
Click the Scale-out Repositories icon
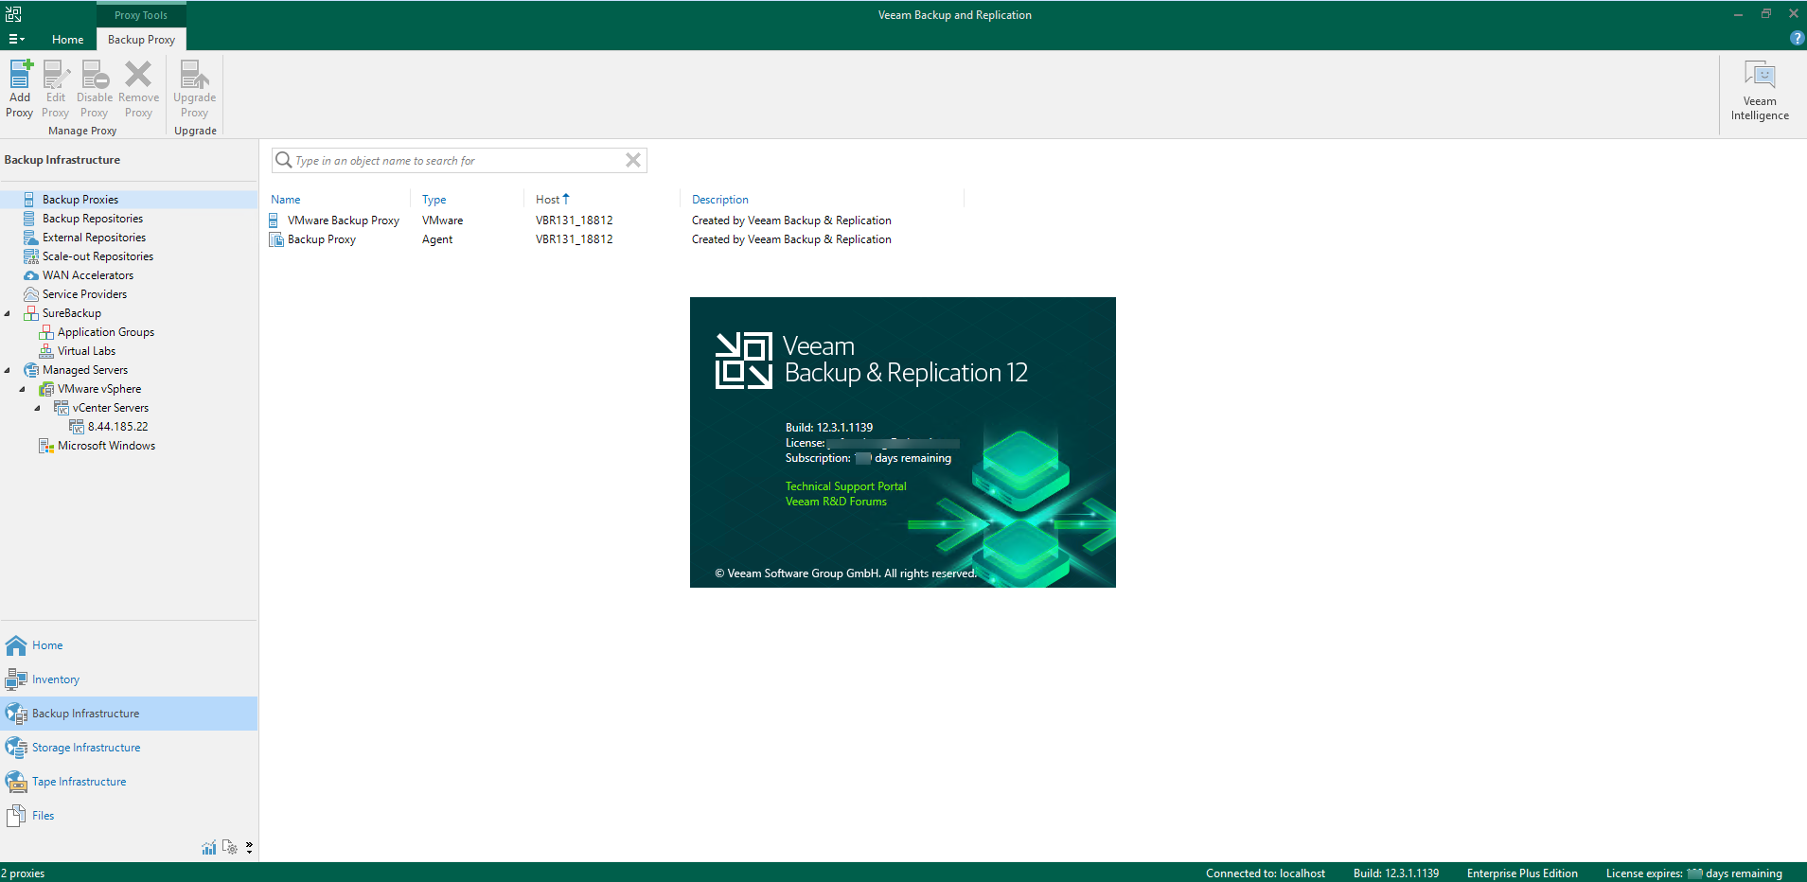coord(31,256)
